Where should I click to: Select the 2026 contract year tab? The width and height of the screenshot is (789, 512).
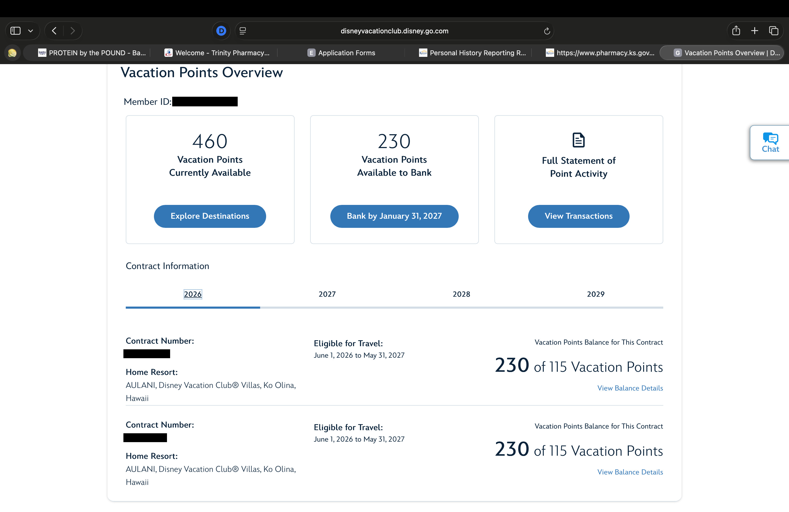point(193,294)
